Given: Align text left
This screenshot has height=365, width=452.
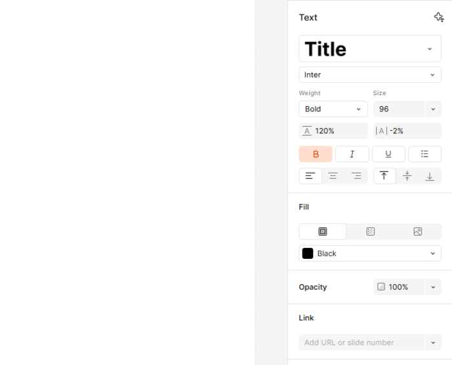Looking at the screenshot, I should pyautogui.click(x=310, y=176).
